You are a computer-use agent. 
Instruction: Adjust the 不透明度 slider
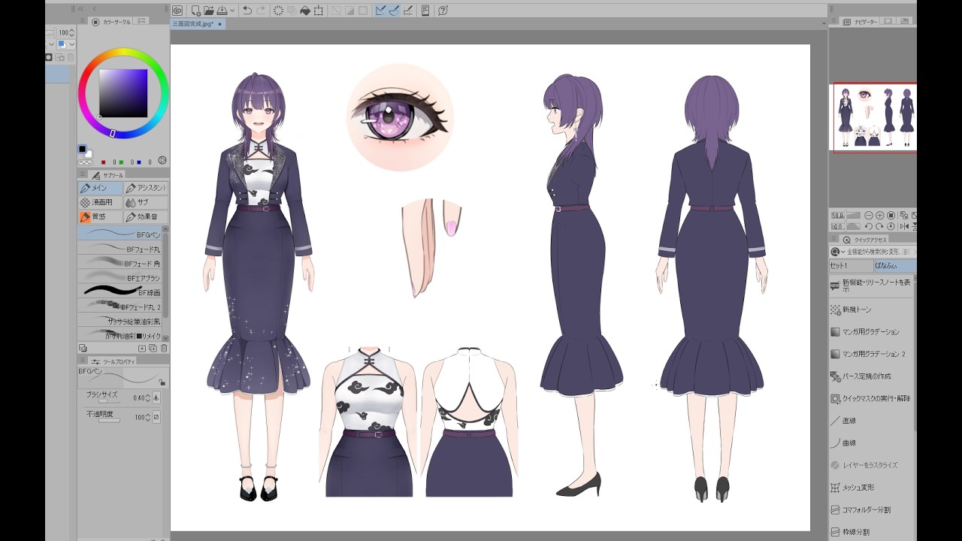(x=109, y=420)
